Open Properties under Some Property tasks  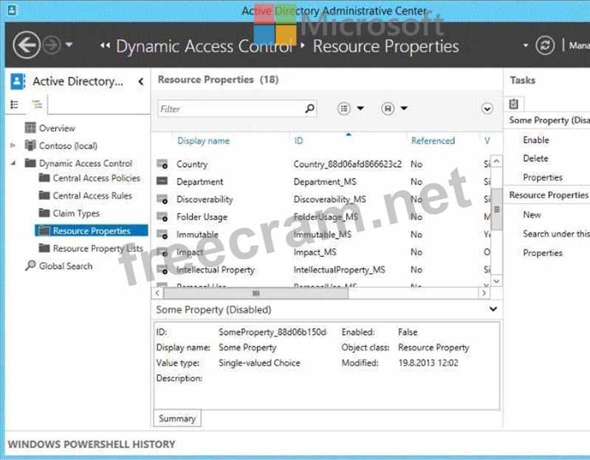coord(543,177)
